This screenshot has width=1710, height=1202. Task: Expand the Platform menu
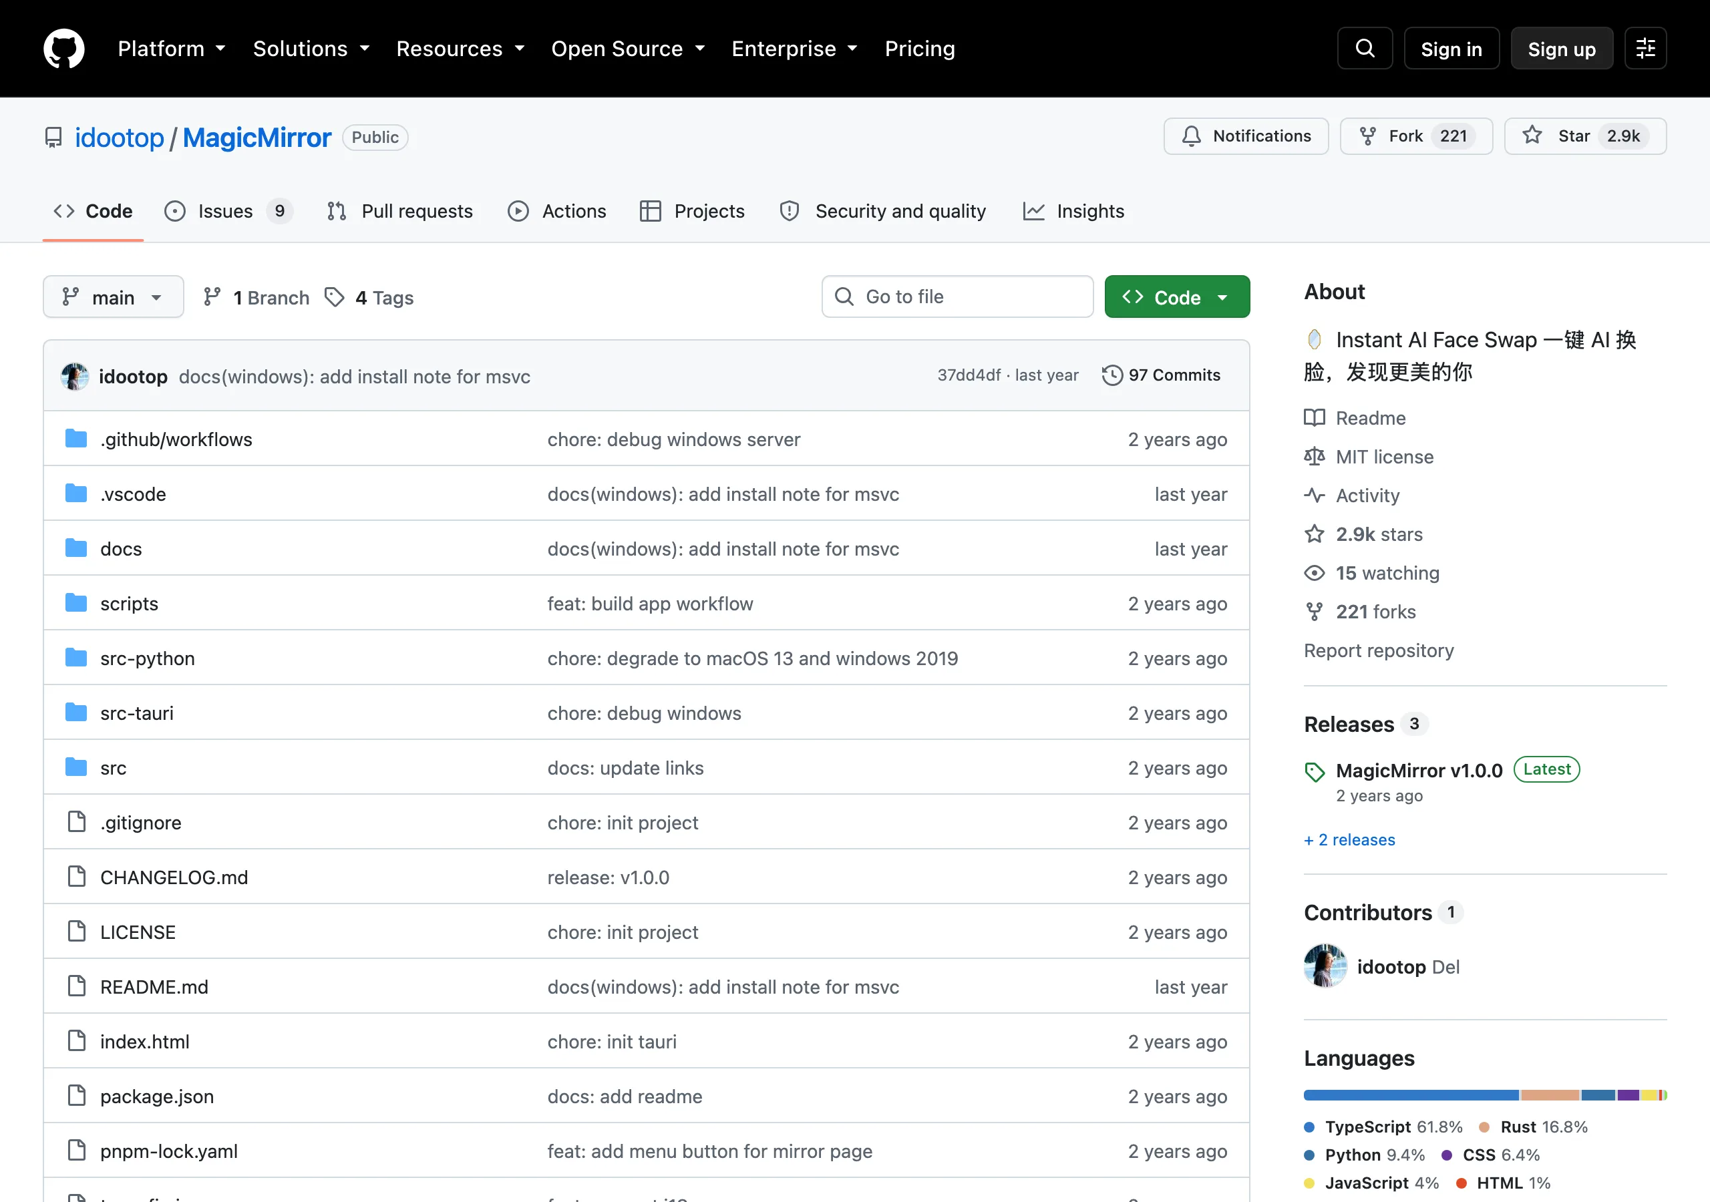[x=171, y=48]
